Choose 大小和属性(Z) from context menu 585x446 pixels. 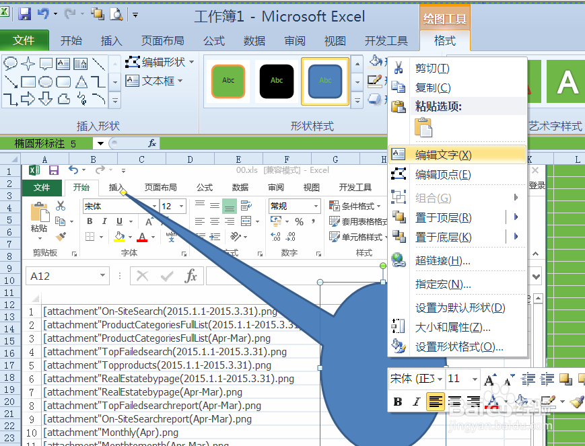click(x=457, y=328)
